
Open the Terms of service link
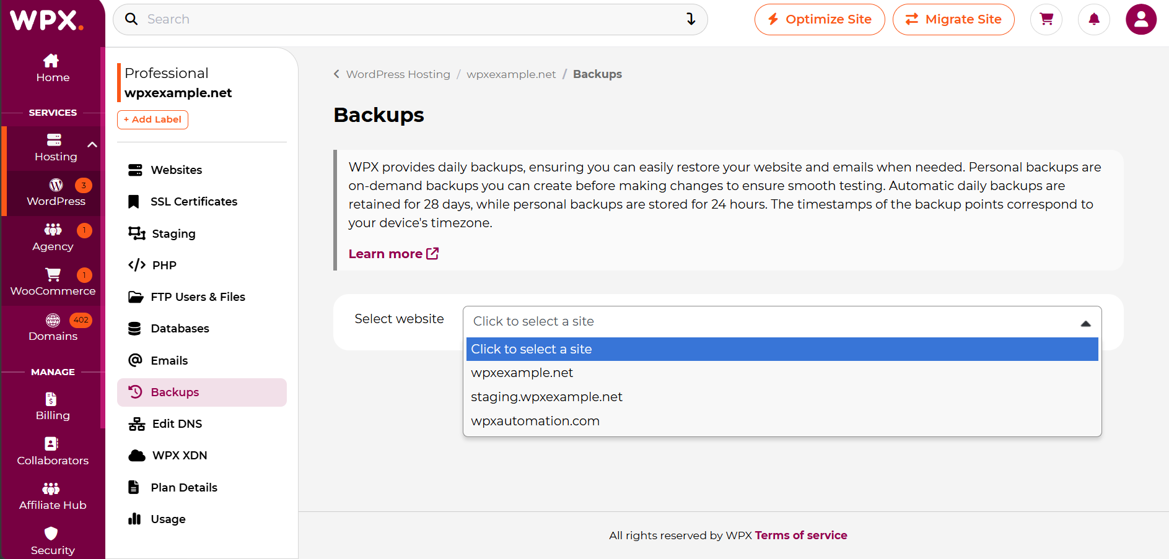point(801,535)
